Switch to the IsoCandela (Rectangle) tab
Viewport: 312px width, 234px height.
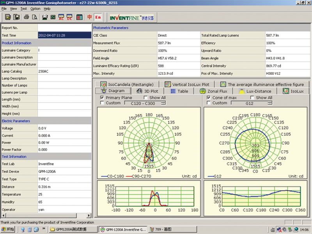click(127, 84)
